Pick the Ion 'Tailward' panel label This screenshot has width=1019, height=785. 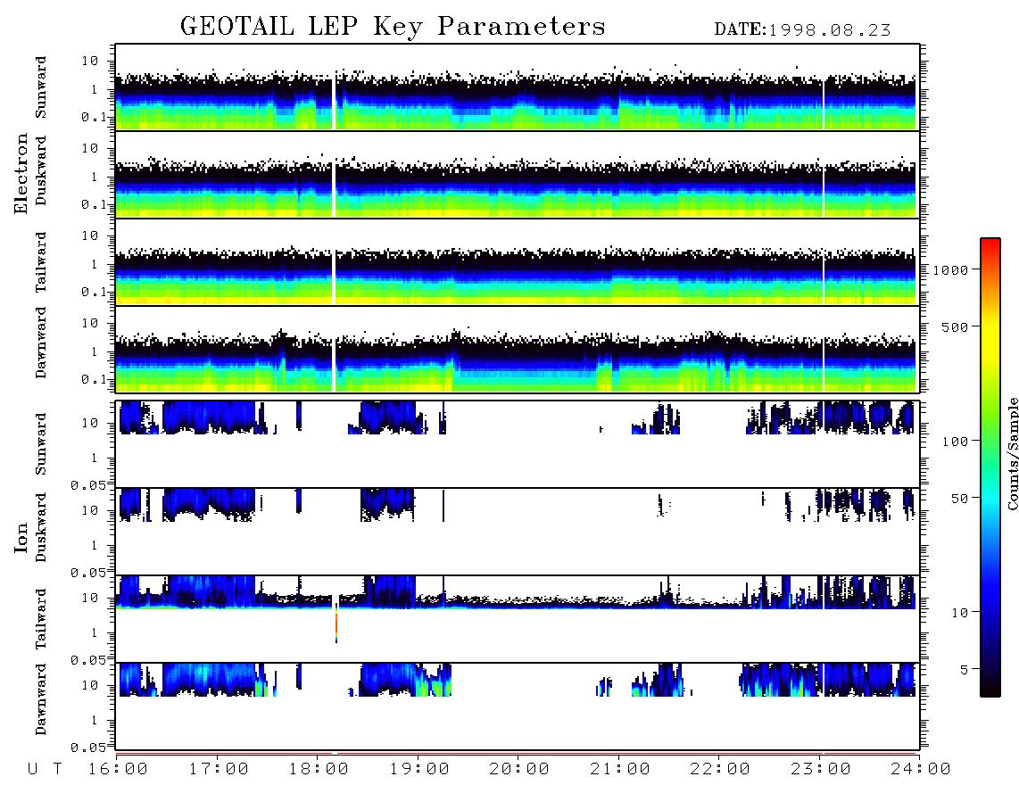pyautogui.click(x=41, y=619)
